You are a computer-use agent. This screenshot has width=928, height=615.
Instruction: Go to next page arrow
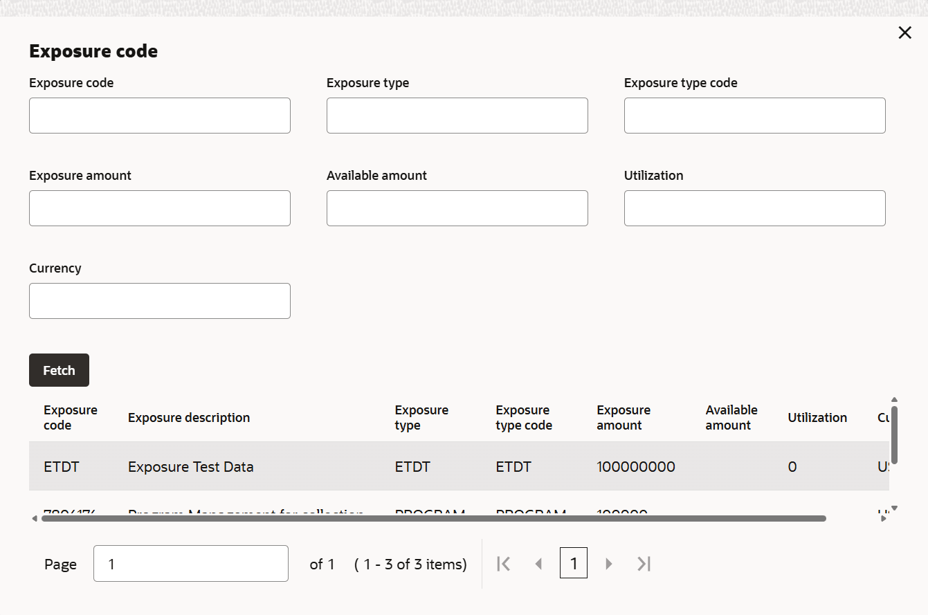609,564
